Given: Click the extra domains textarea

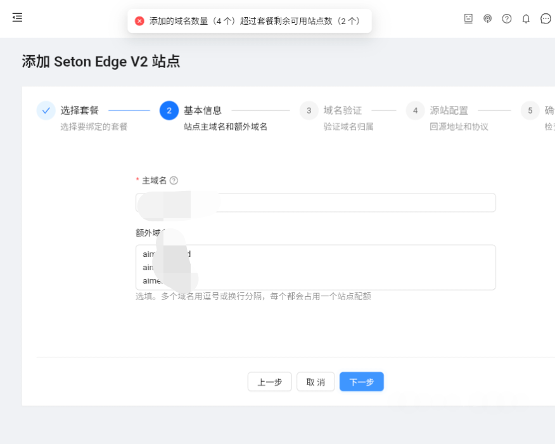Looking at the screenshot, I should (x=316, y=267).
